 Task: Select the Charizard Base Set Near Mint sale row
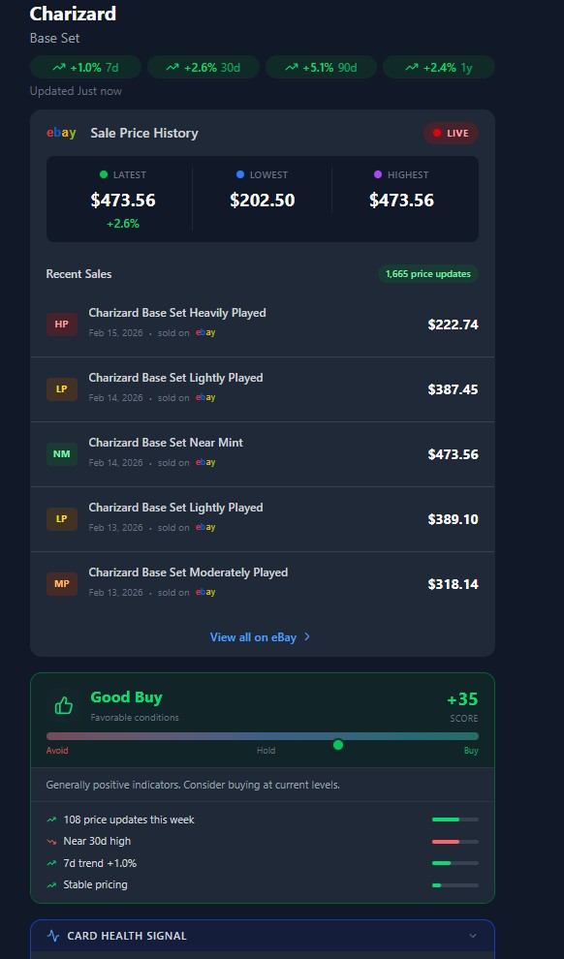[263, 453]
